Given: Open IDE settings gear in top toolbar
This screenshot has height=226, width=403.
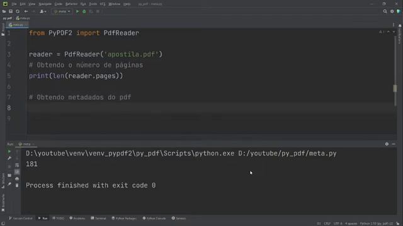Looking at the screenshot, I should 392,11.
